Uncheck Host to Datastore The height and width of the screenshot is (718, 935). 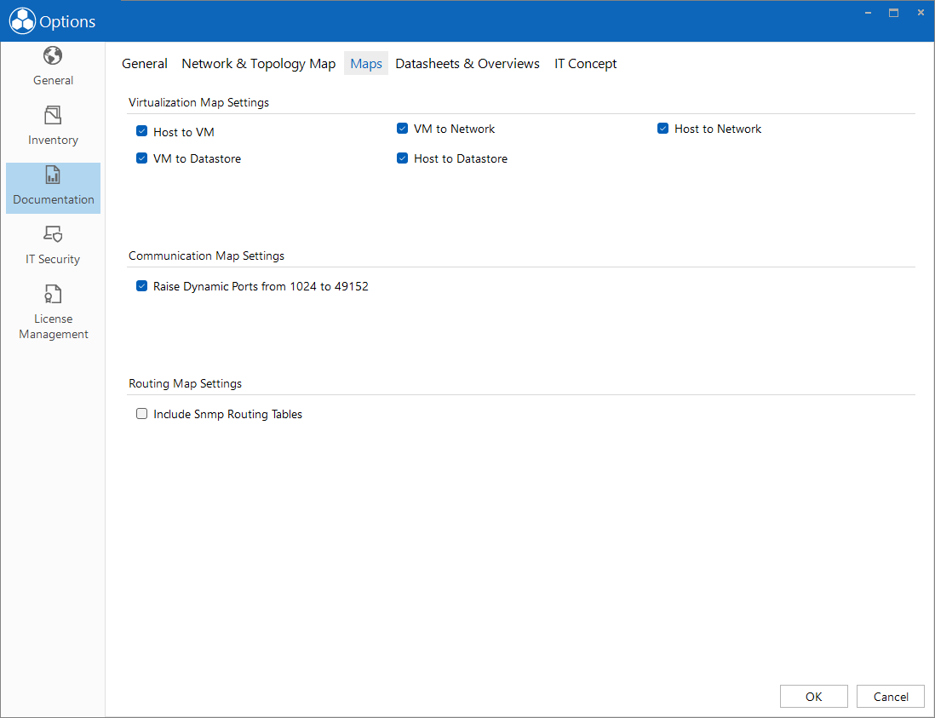(403, 158)
